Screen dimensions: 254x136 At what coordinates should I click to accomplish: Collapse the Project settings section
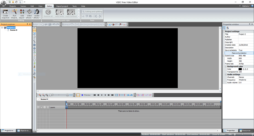[x=224, y=32]
